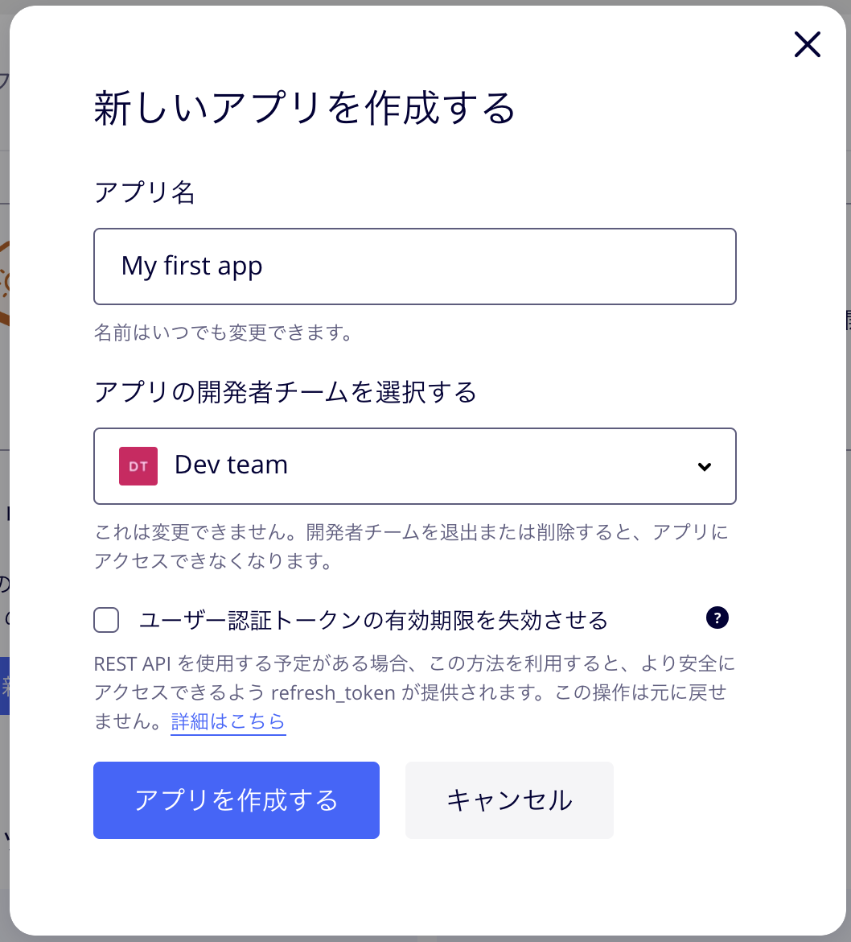Focus the アプリ名 input field

415,266
